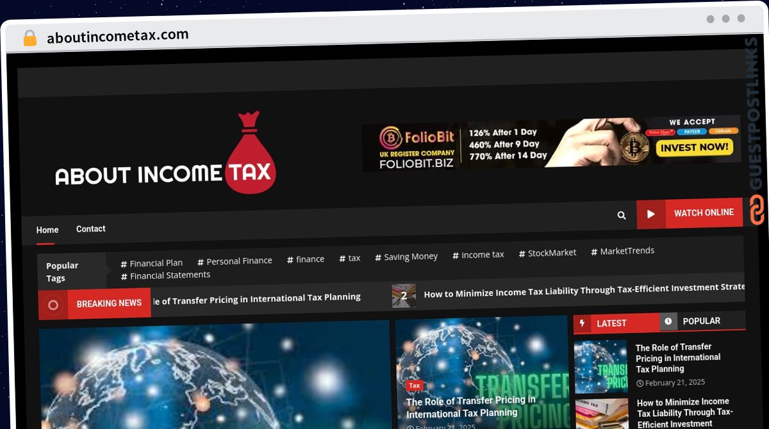
Task: Click the clock icon beside February 21, 2025 in sidebar
Action: 640,383
